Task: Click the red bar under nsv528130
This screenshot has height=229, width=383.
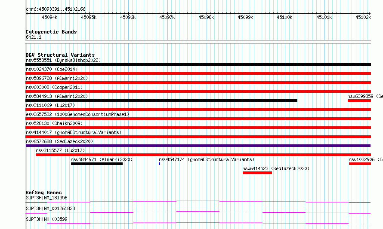Action: coord(198,128)
